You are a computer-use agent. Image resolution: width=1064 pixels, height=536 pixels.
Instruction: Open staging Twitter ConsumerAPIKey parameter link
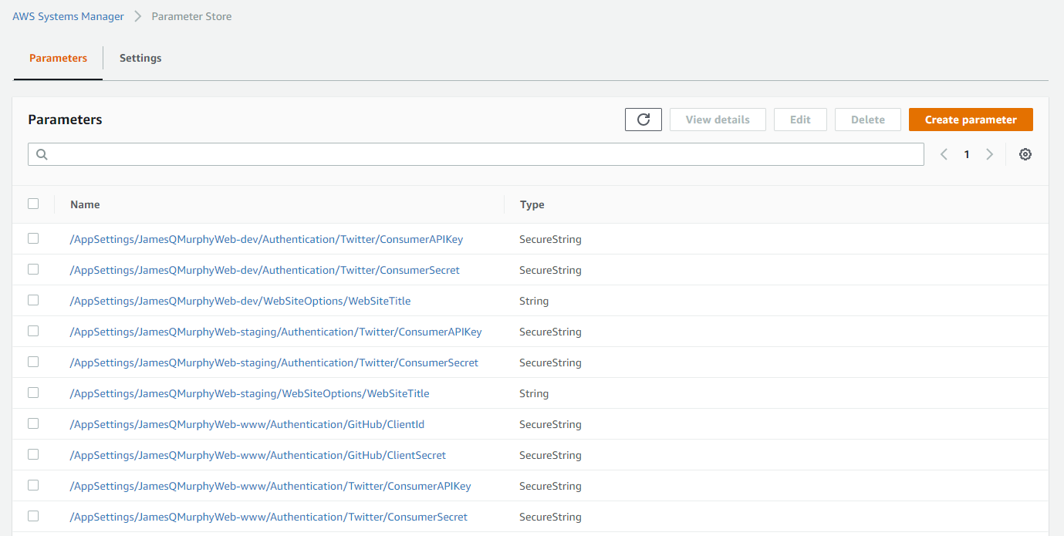pyautogui.click(x=275, y=332)
